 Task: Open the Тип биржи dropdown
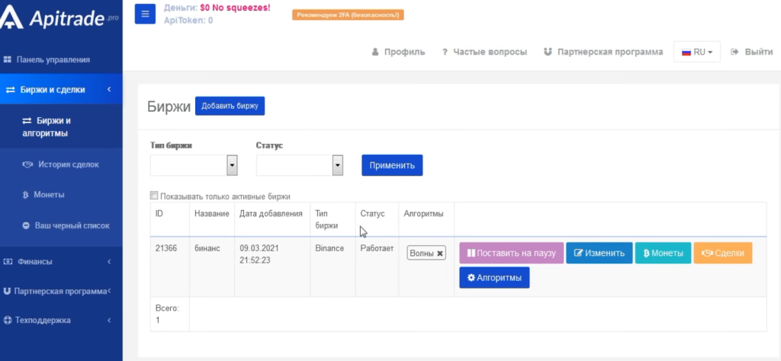pyautogui.click(x=194, y=165)
